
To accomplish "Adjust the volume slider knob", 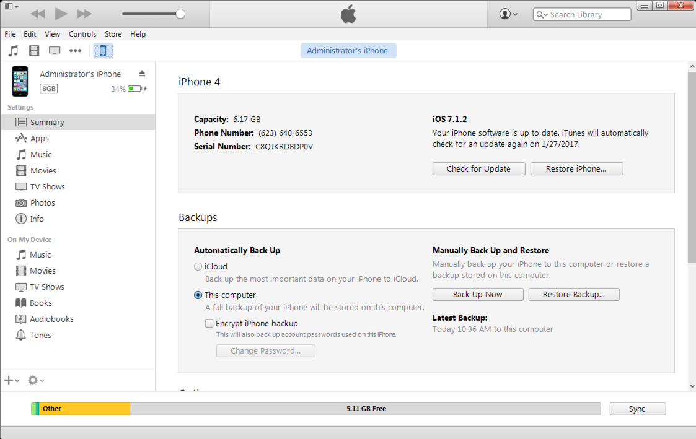I will click(180, 14).
